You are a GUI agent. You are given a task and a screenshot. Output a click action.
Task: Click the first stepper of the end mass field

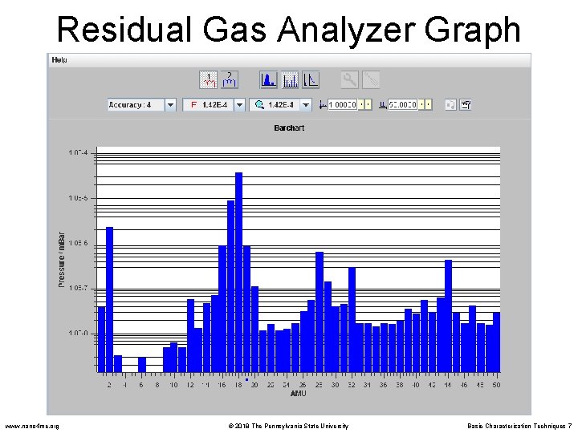[x=421, y=105]
